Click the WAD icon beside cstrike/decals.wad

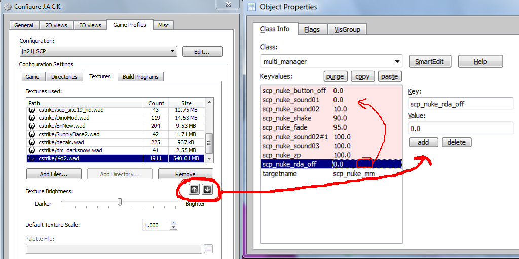(x=32, y=142)
